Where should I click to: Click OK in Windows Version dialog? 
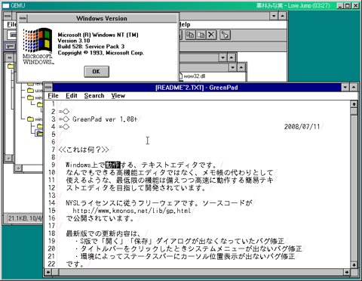(97, 72)
